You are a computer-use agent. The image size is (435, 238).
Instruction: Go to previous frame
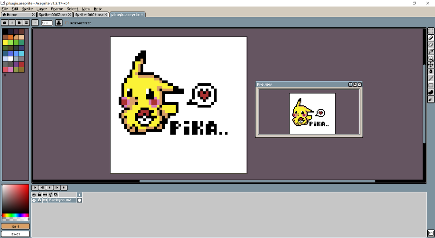pyautogui.click(x=42, y=188)
